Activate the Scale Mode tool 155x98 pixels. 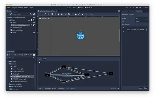pos(49,14)
